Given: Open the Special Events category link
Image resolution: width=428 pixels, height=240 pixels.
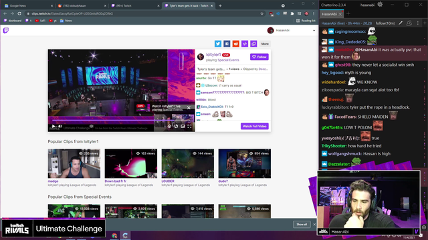Looking at the screenshot, I should tap(228, 60).
